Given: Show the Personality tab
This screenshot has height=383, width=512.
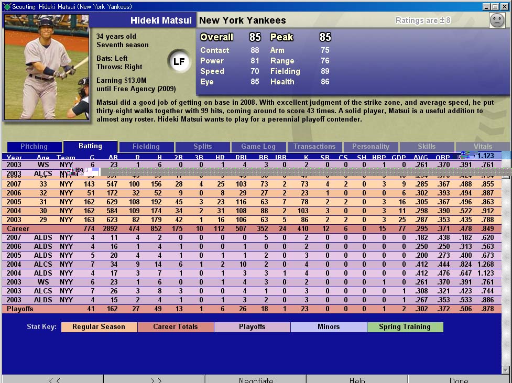Looking at the screenshot, I should tap(371, 147).
